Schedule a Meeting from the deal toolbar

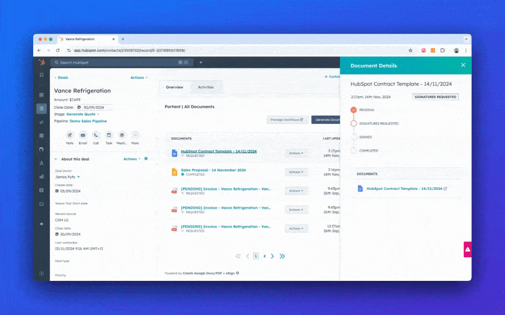(x=122, y=135)
